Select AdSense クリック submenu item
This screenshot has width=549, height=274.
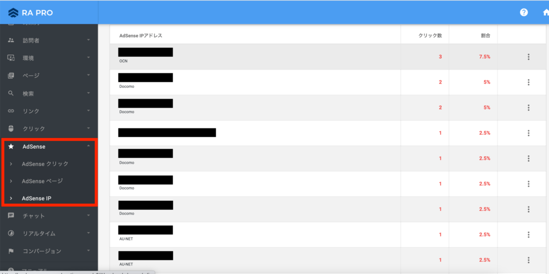coord(45,164)
